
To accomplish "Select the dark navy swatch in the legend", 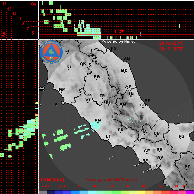I will pyautogui.click(x=51, y=192).
